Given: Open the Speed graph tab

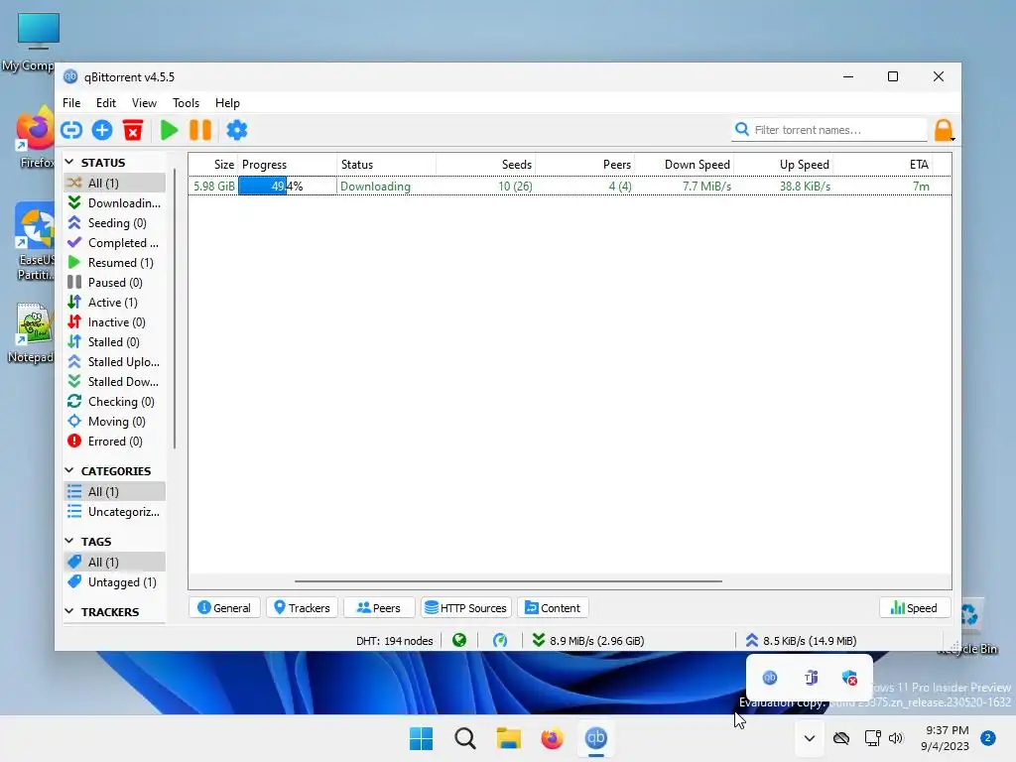Looking at the screenshot, I should [x=914, y=608].
